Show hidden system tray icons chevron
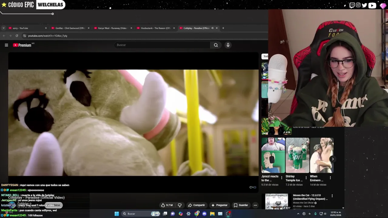388x218 pixels. 298,214
